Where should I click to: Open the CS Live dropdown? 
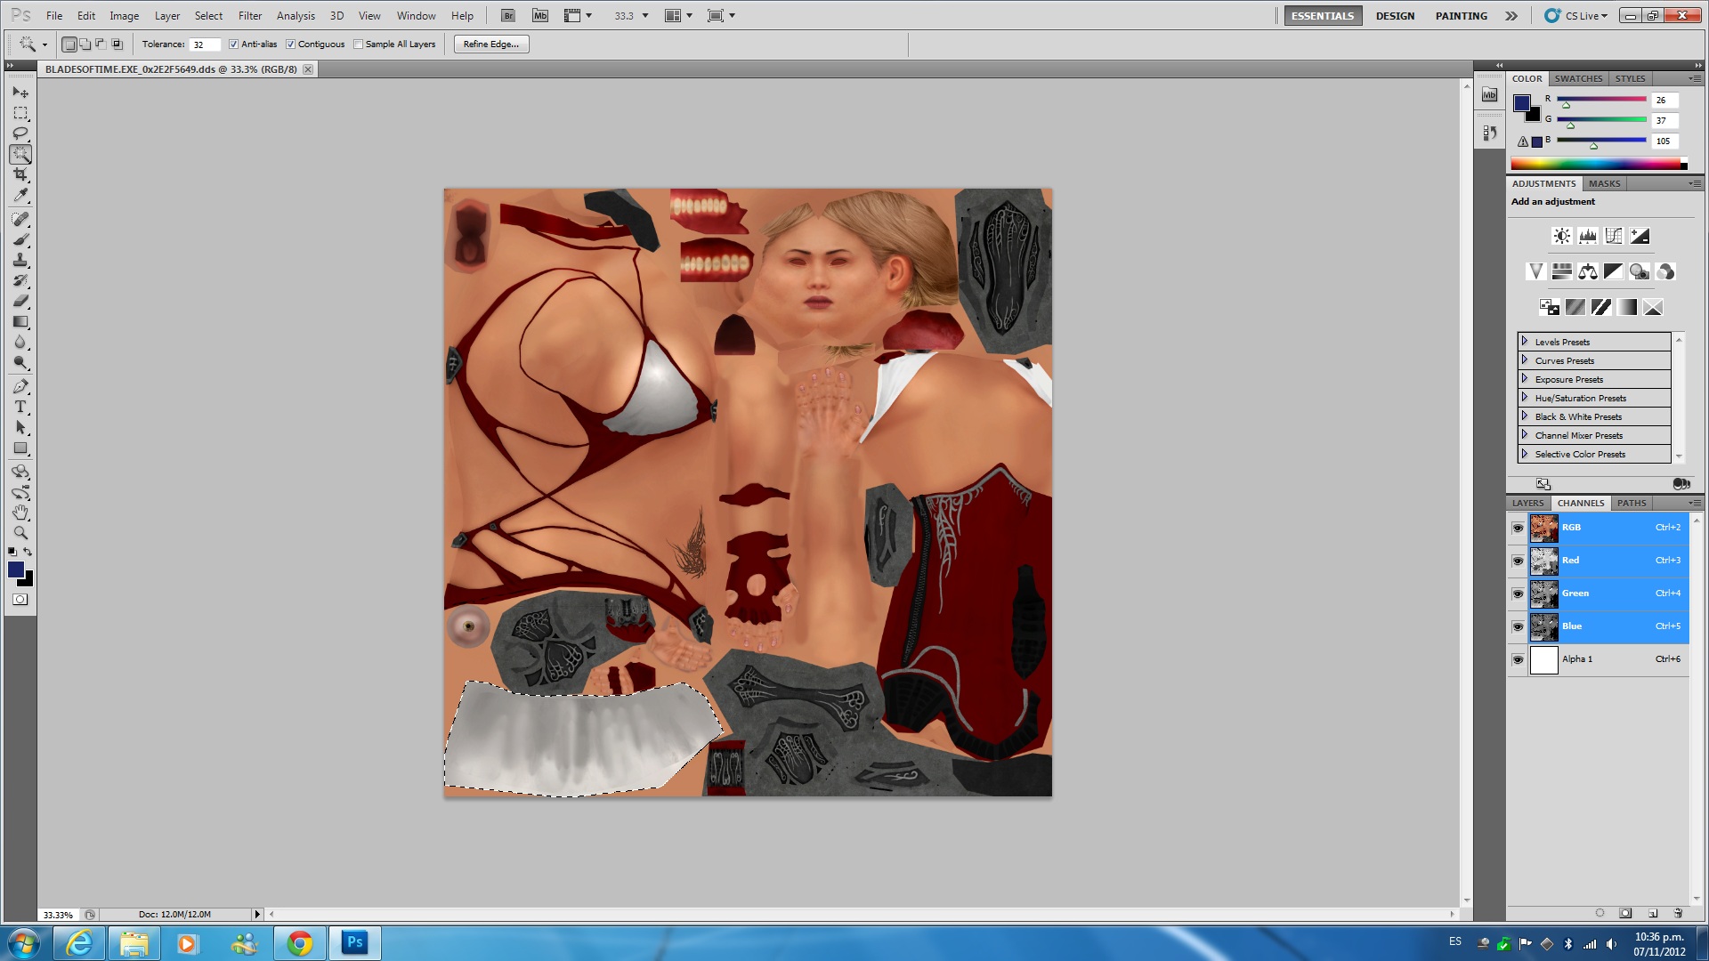click(1584, 15)
